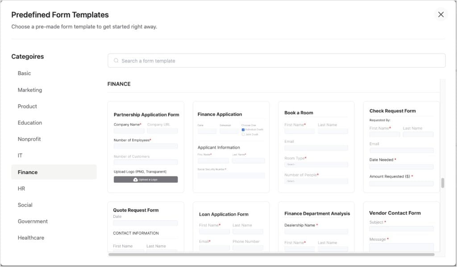This screenshot has height=267, width=457.
Task: Expand the room Email field template option
Action: 316,147
